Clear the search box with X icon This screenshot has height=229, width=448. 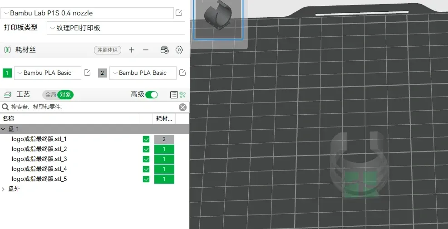click(182, 107)
